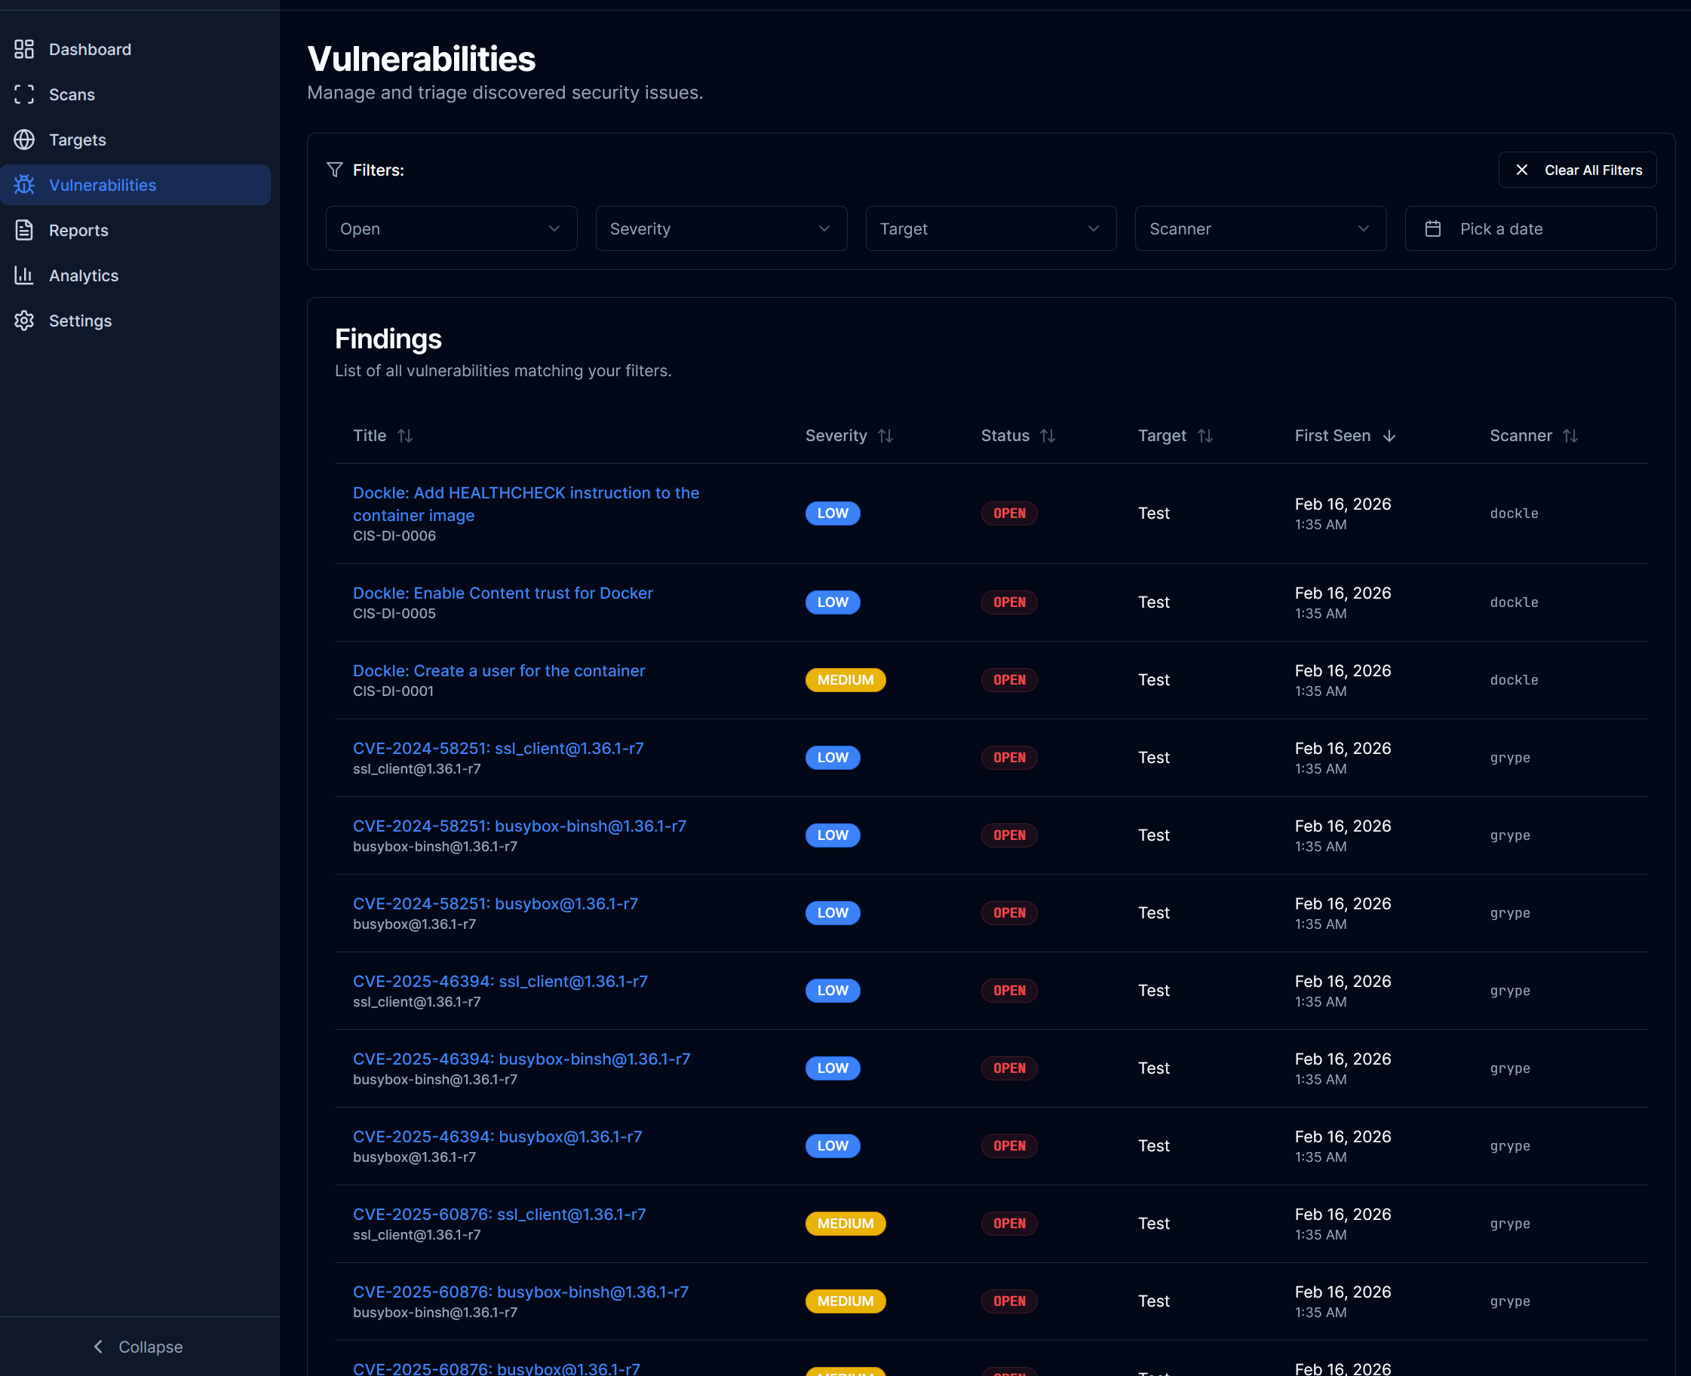Click the Scans frame icon in sidebar

(24, 94)
